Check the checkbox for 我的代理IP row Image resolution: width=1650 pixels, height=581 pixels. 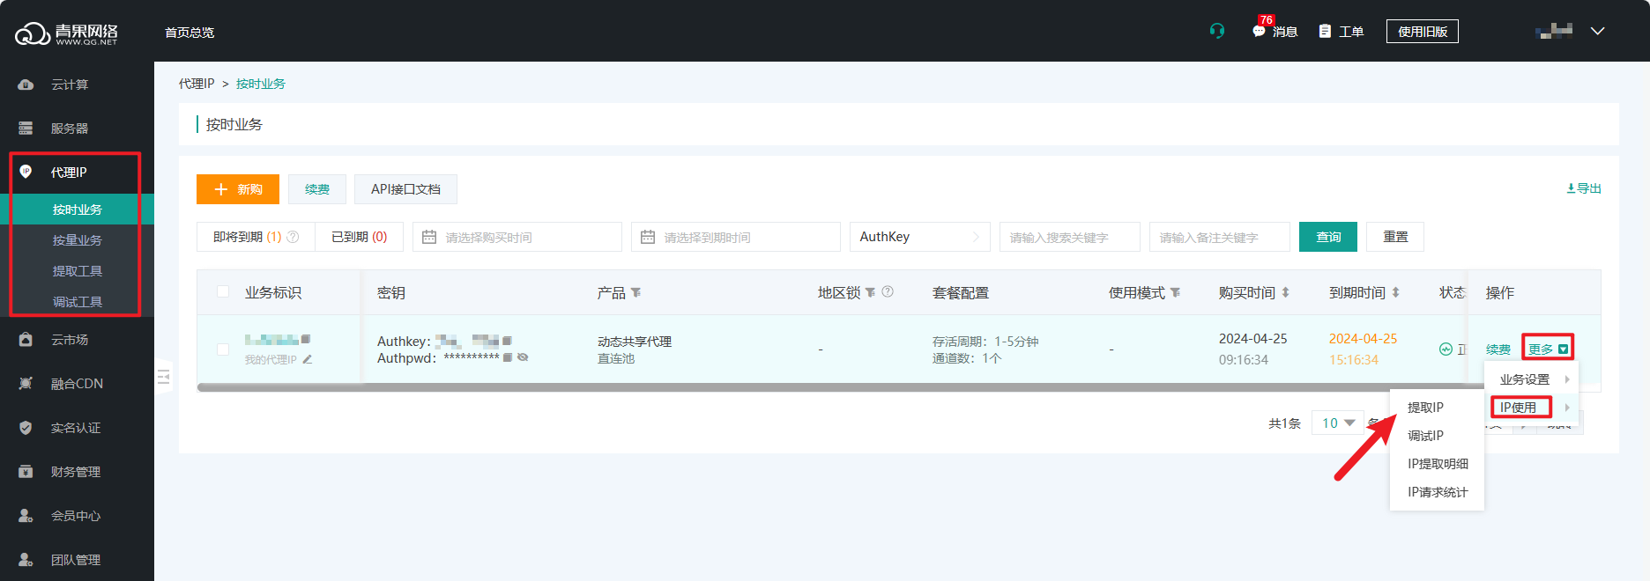coord(223,349)
